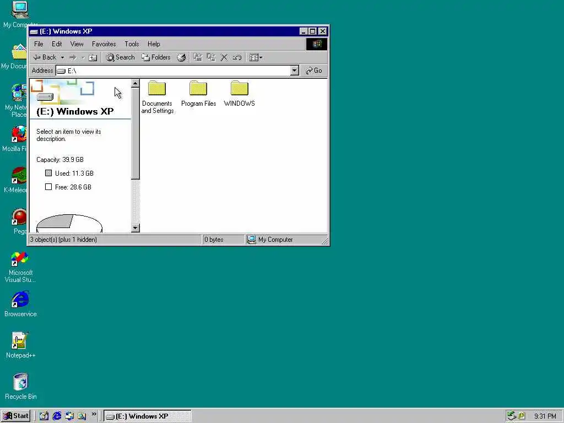
Task: Click the drive icon in the title bar
Action: pos(34,31)
